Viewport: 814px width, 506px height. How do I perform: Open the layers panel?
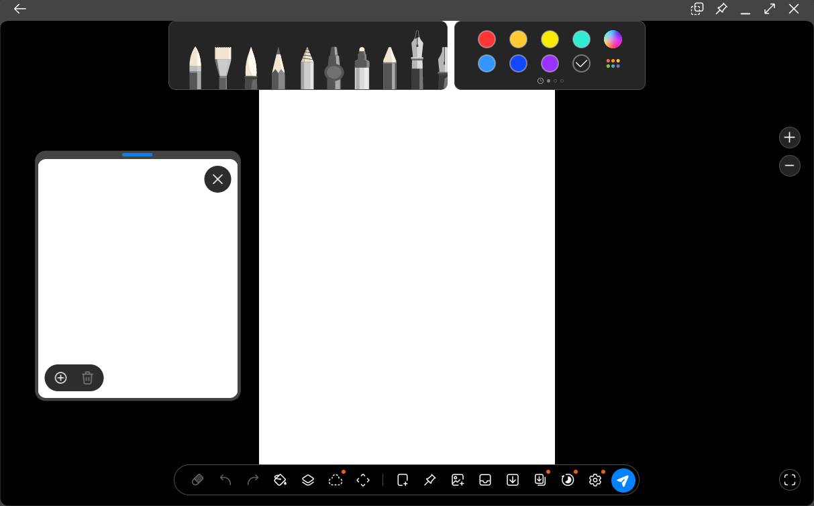pos(307,480)
